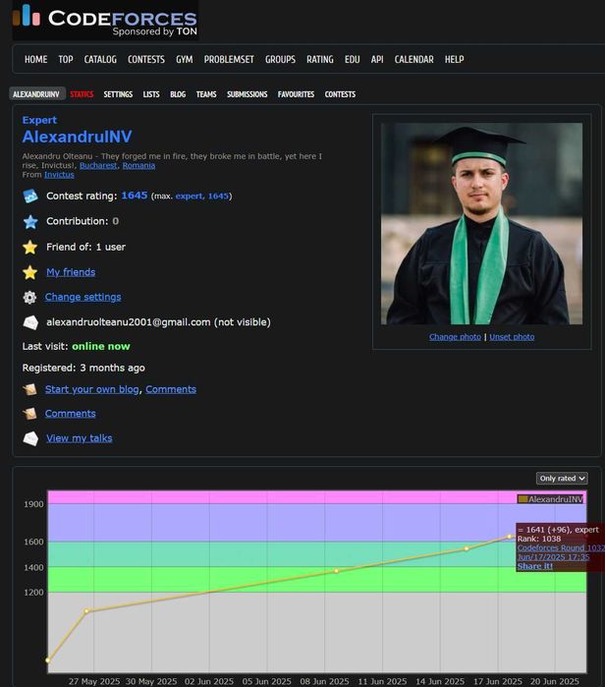This screenshot has height=687, width=605.
Task: Click the email address text
Action: point(129,322)
